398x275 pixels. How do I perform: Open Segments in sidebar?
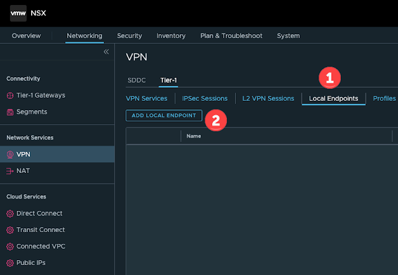pyautogui.click(x=32, y=112)
